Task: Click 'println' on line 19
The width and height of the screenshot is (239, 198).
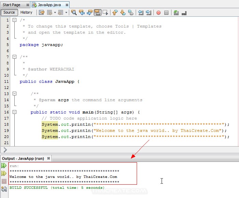Action: pyautogui.click(x=81, y=131)
